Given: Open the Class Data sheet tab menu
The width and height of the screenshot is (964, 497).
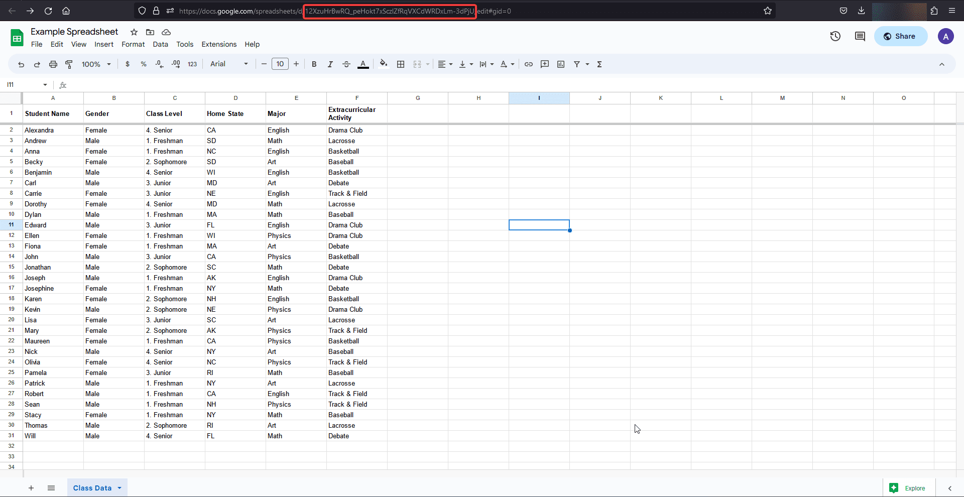Looking at the screenshot, I should click(x=119, y=487).
